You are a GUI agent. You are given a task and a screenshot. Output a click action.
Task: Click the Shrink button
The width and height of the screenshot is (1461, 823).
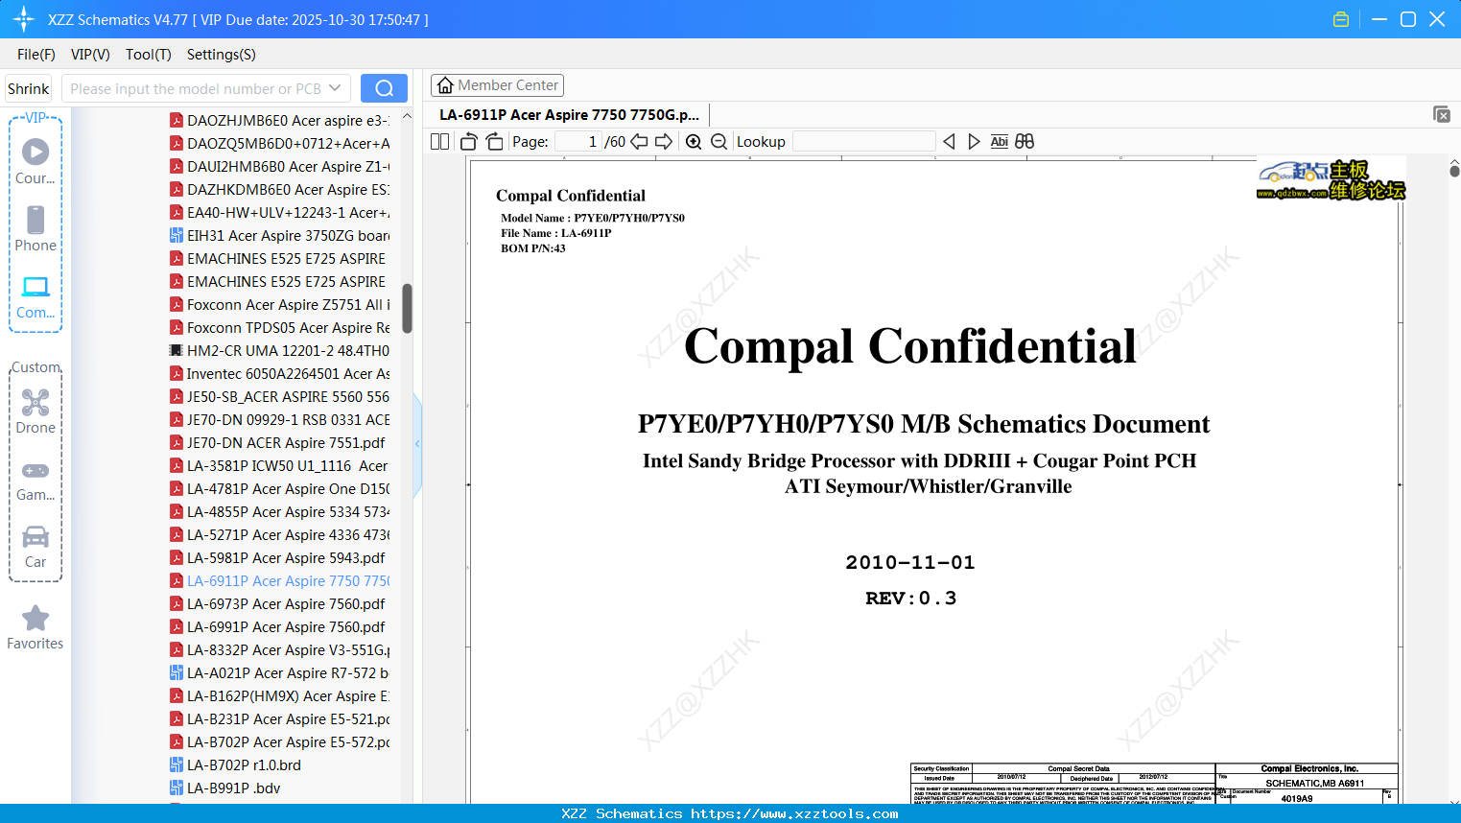point(29,88)
